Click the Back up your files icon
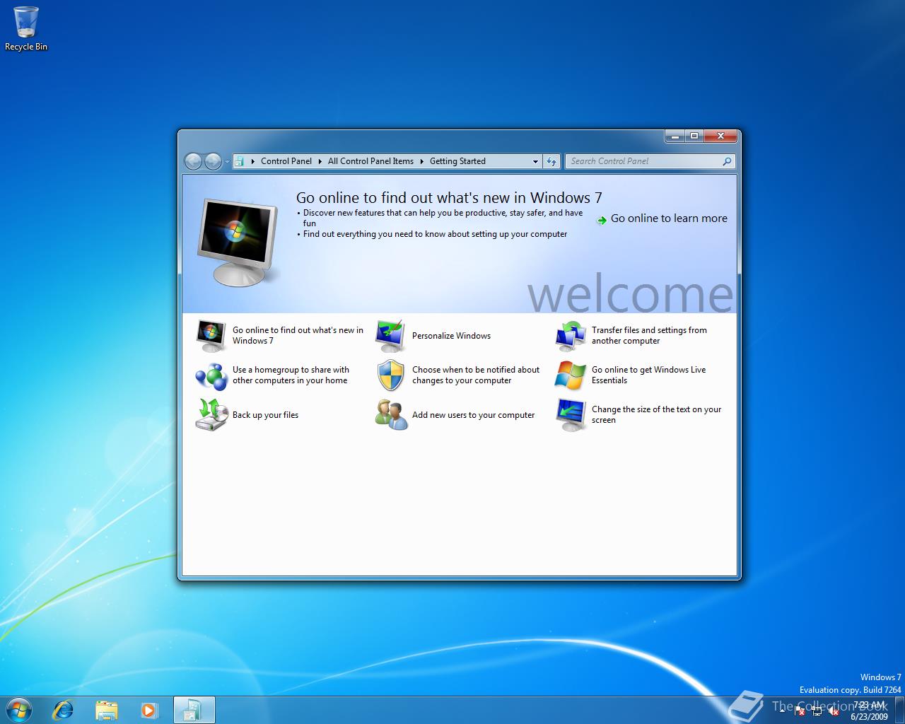This screenshot has height=724, width=905. click(x=211, y=415)
